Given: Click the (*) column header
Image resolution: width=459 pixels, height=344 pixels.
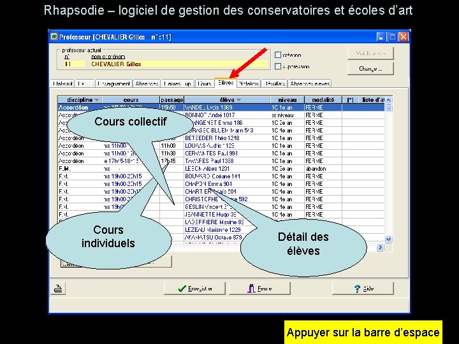Looking at the screenshot, I should click(350, 100).
